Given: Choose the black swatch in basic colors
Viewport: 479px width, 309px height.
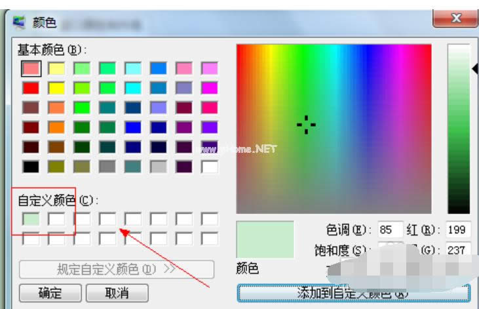Looking at the screenshot, I should [x=31, y=167].
